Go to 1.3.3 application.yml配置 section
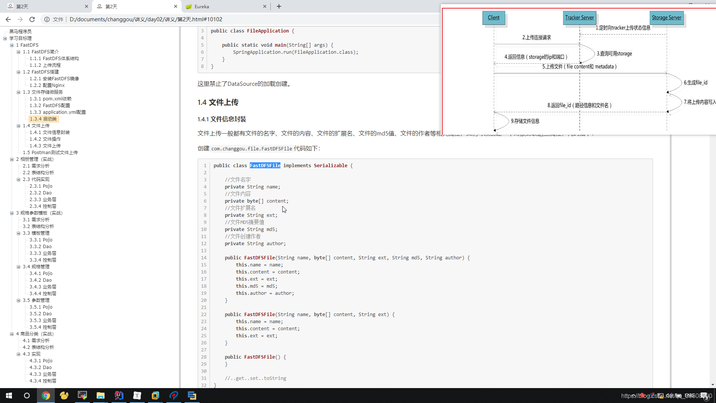This screenshot has width=716, height=403. point(58,112)
